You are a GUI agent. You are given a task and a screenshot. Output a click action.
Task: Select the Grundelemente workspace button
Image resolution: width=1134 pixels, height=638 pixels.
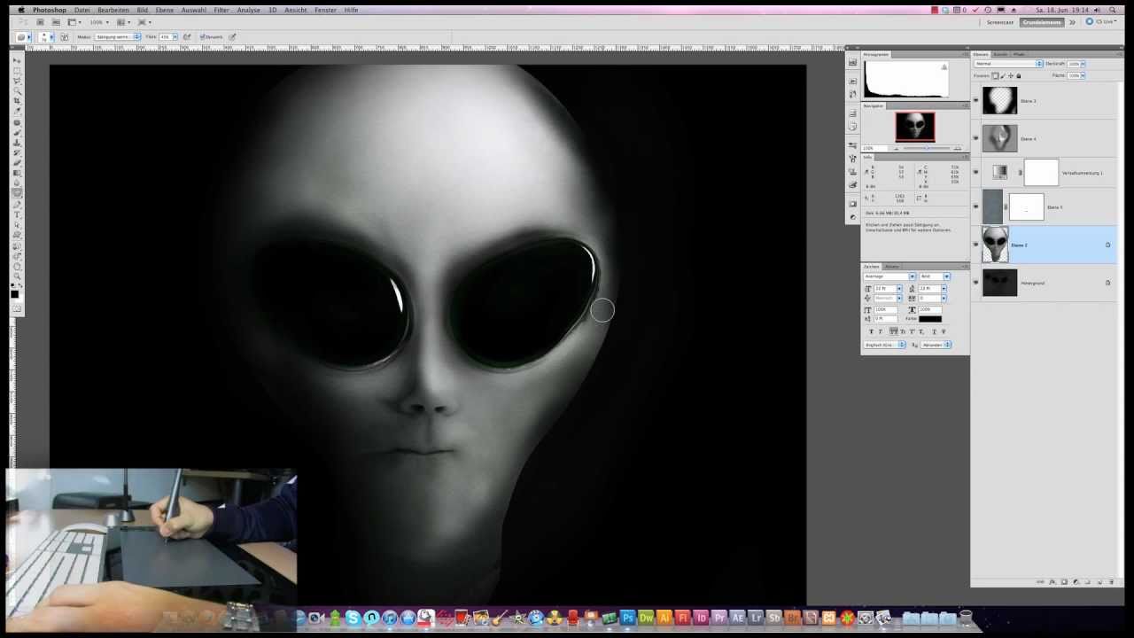[1042, 22]
